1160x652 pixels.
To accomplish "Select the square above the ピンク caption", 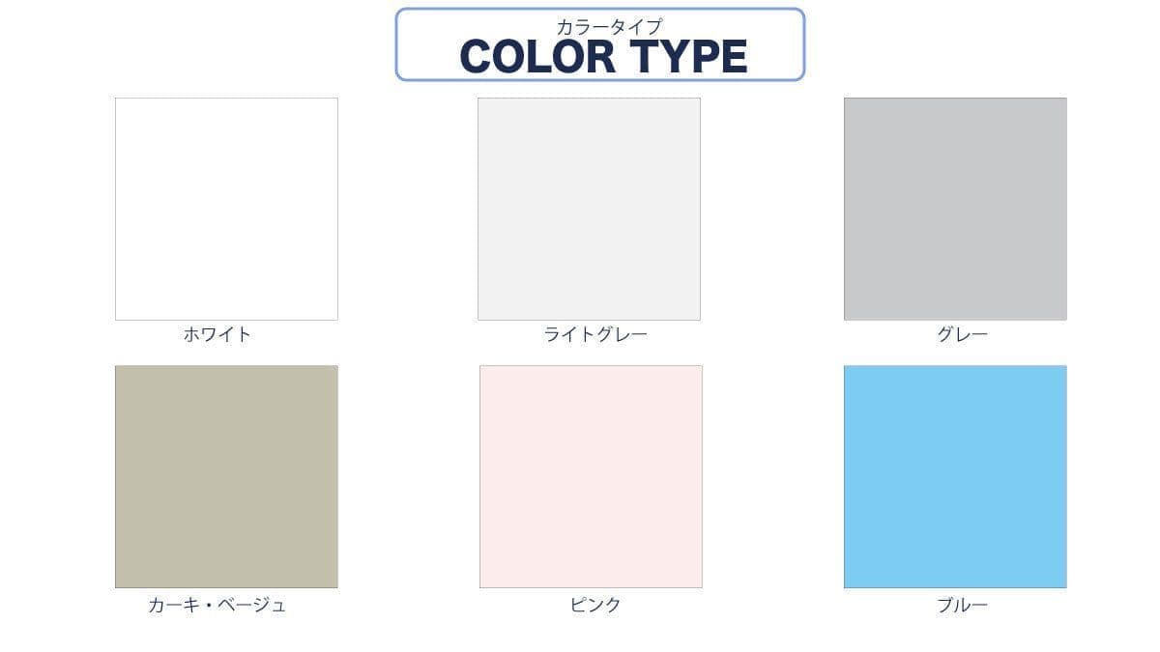I will click(591, 476).
